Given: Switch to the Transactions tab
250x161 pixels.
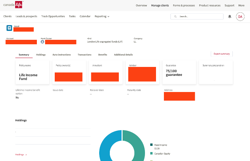Looking at the screenshot, I should [x=84, y=55].
